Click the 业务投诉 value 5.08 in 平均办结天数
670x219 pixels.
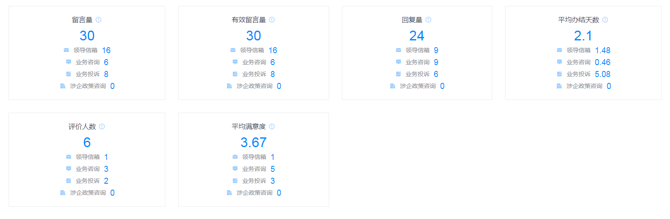[602, 74]
